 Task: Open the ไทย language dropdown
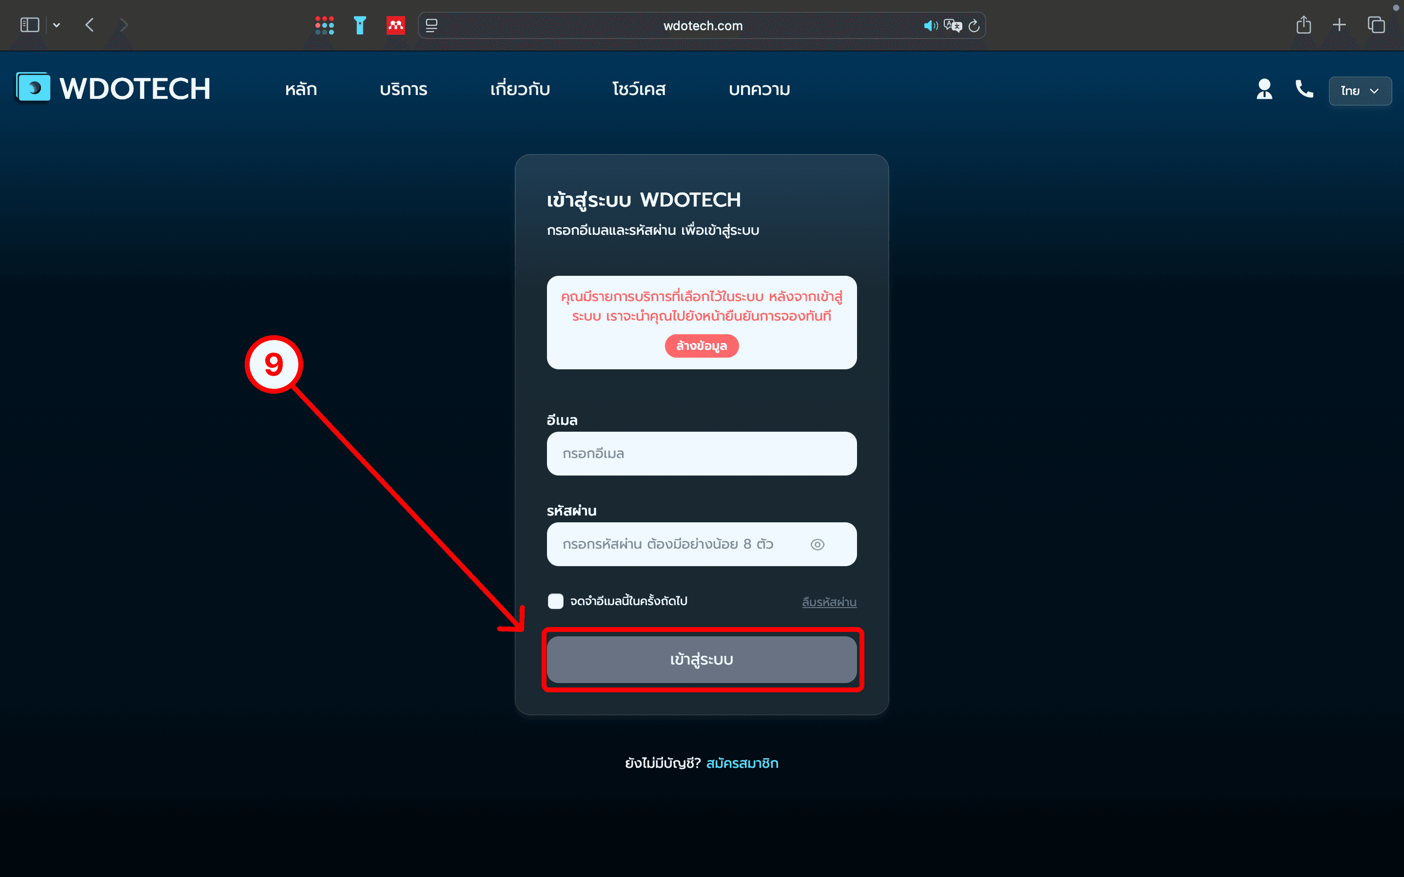(1359, 91)
